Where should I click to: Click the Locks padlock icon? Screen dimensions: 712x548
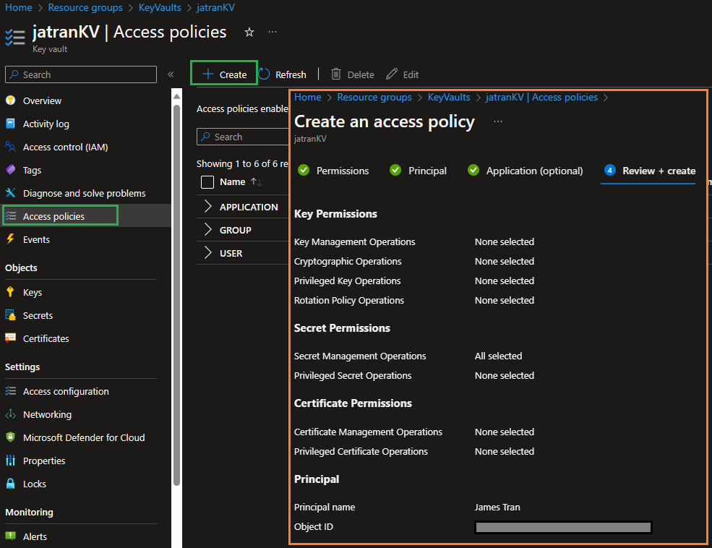[x=10, y=484]
